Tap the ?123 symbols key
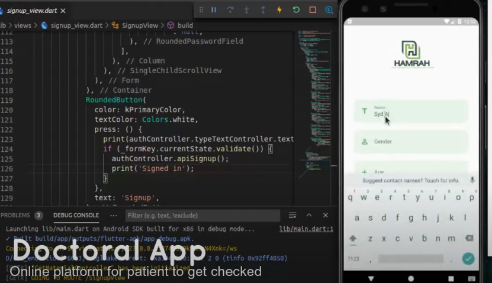 (x=353, y=259)
